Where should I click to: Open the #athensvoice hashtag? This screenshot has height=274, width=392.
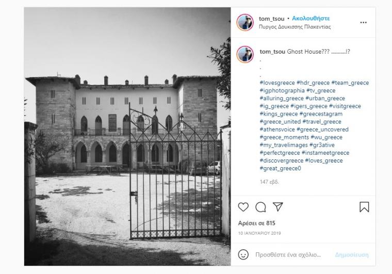click(277, 130)
